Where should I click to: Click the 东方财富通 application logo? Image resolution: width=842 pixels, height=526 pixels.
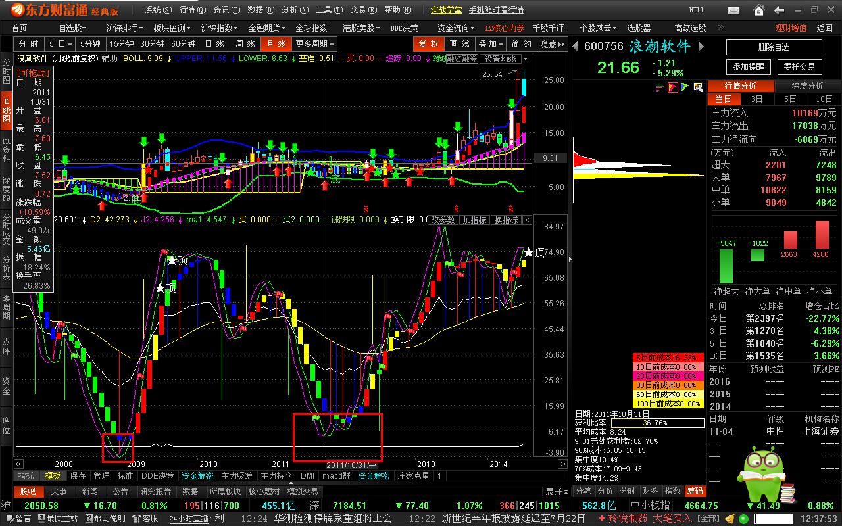(64, 10)
